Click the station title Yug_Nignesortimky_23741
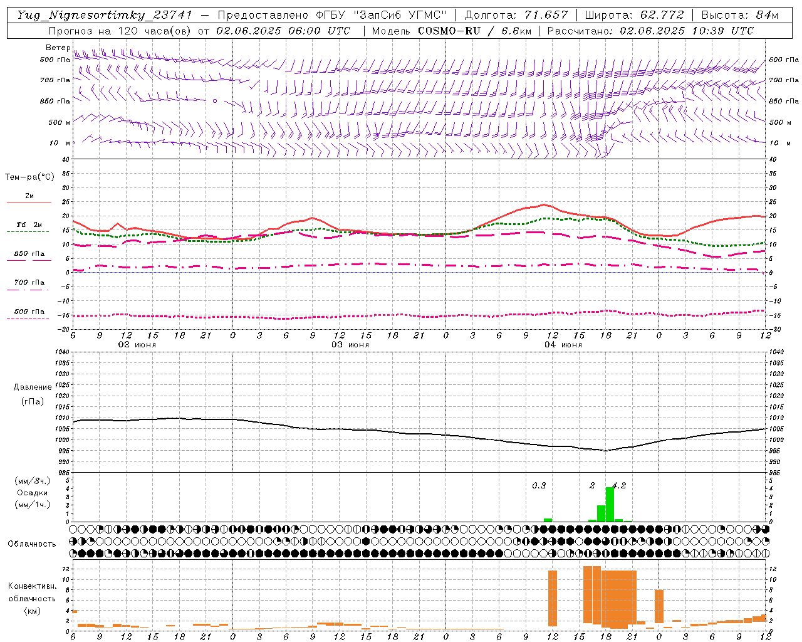Screen dimensions: 802x642 104,15
